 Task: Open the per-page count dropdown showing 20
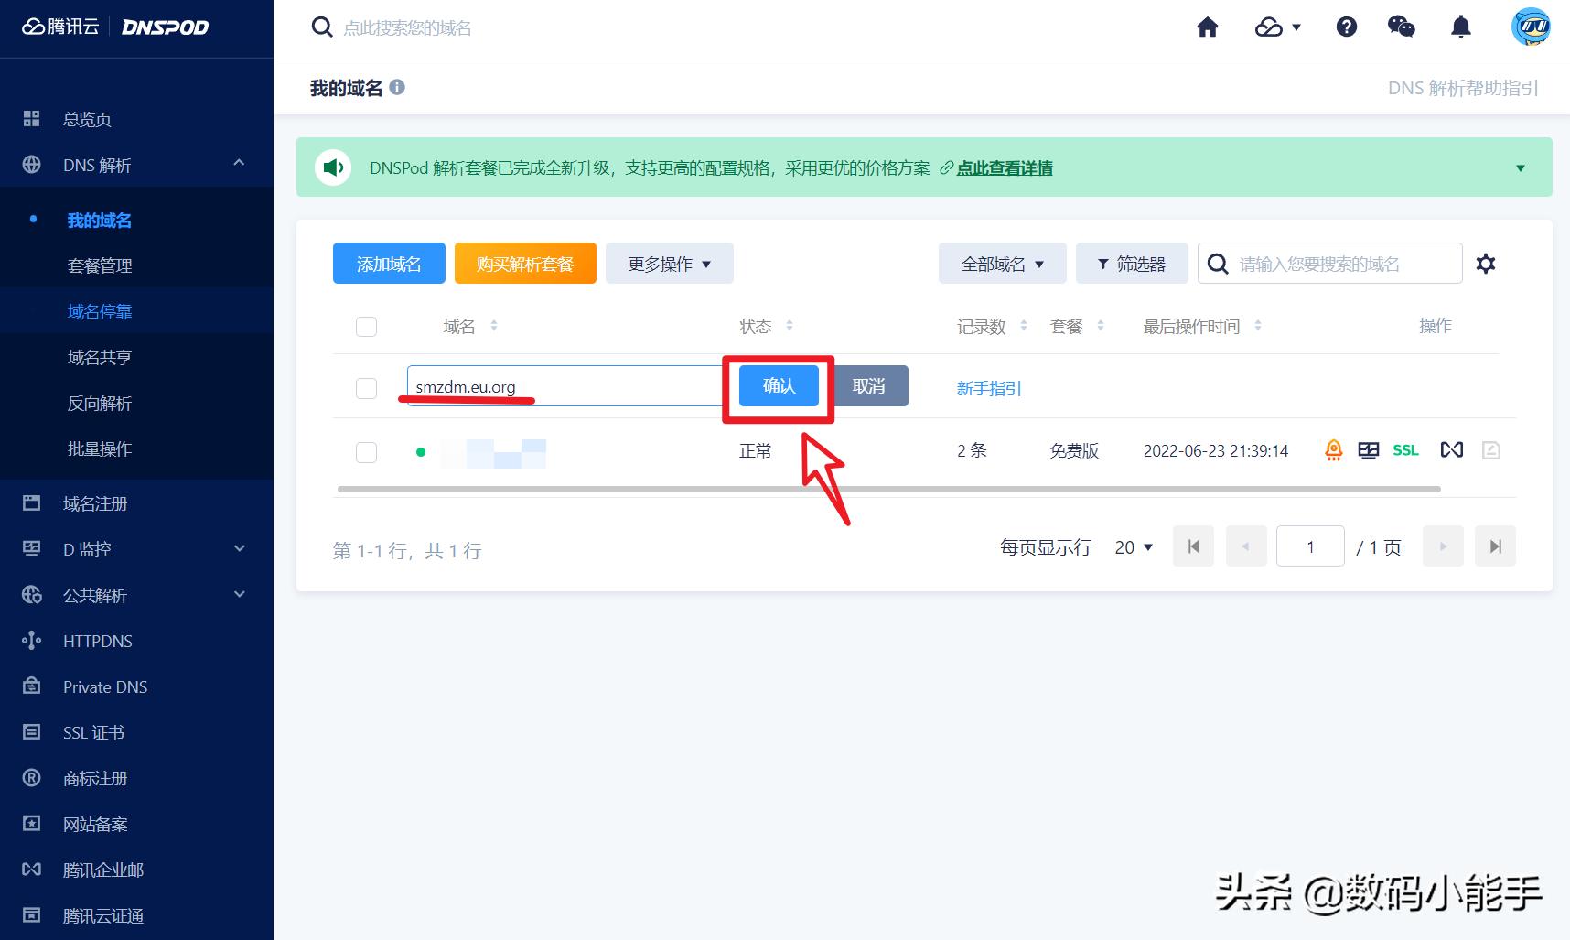coord(1133,546)
